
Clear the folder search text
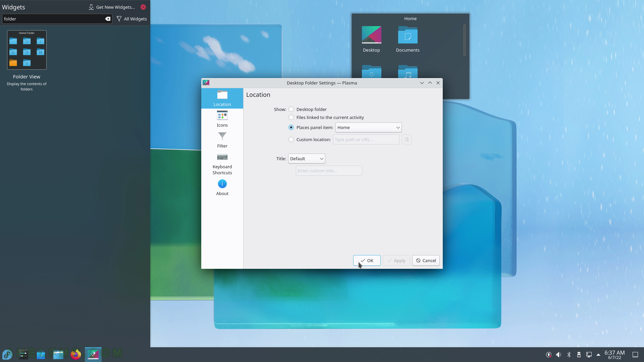[x=108, y=19]
